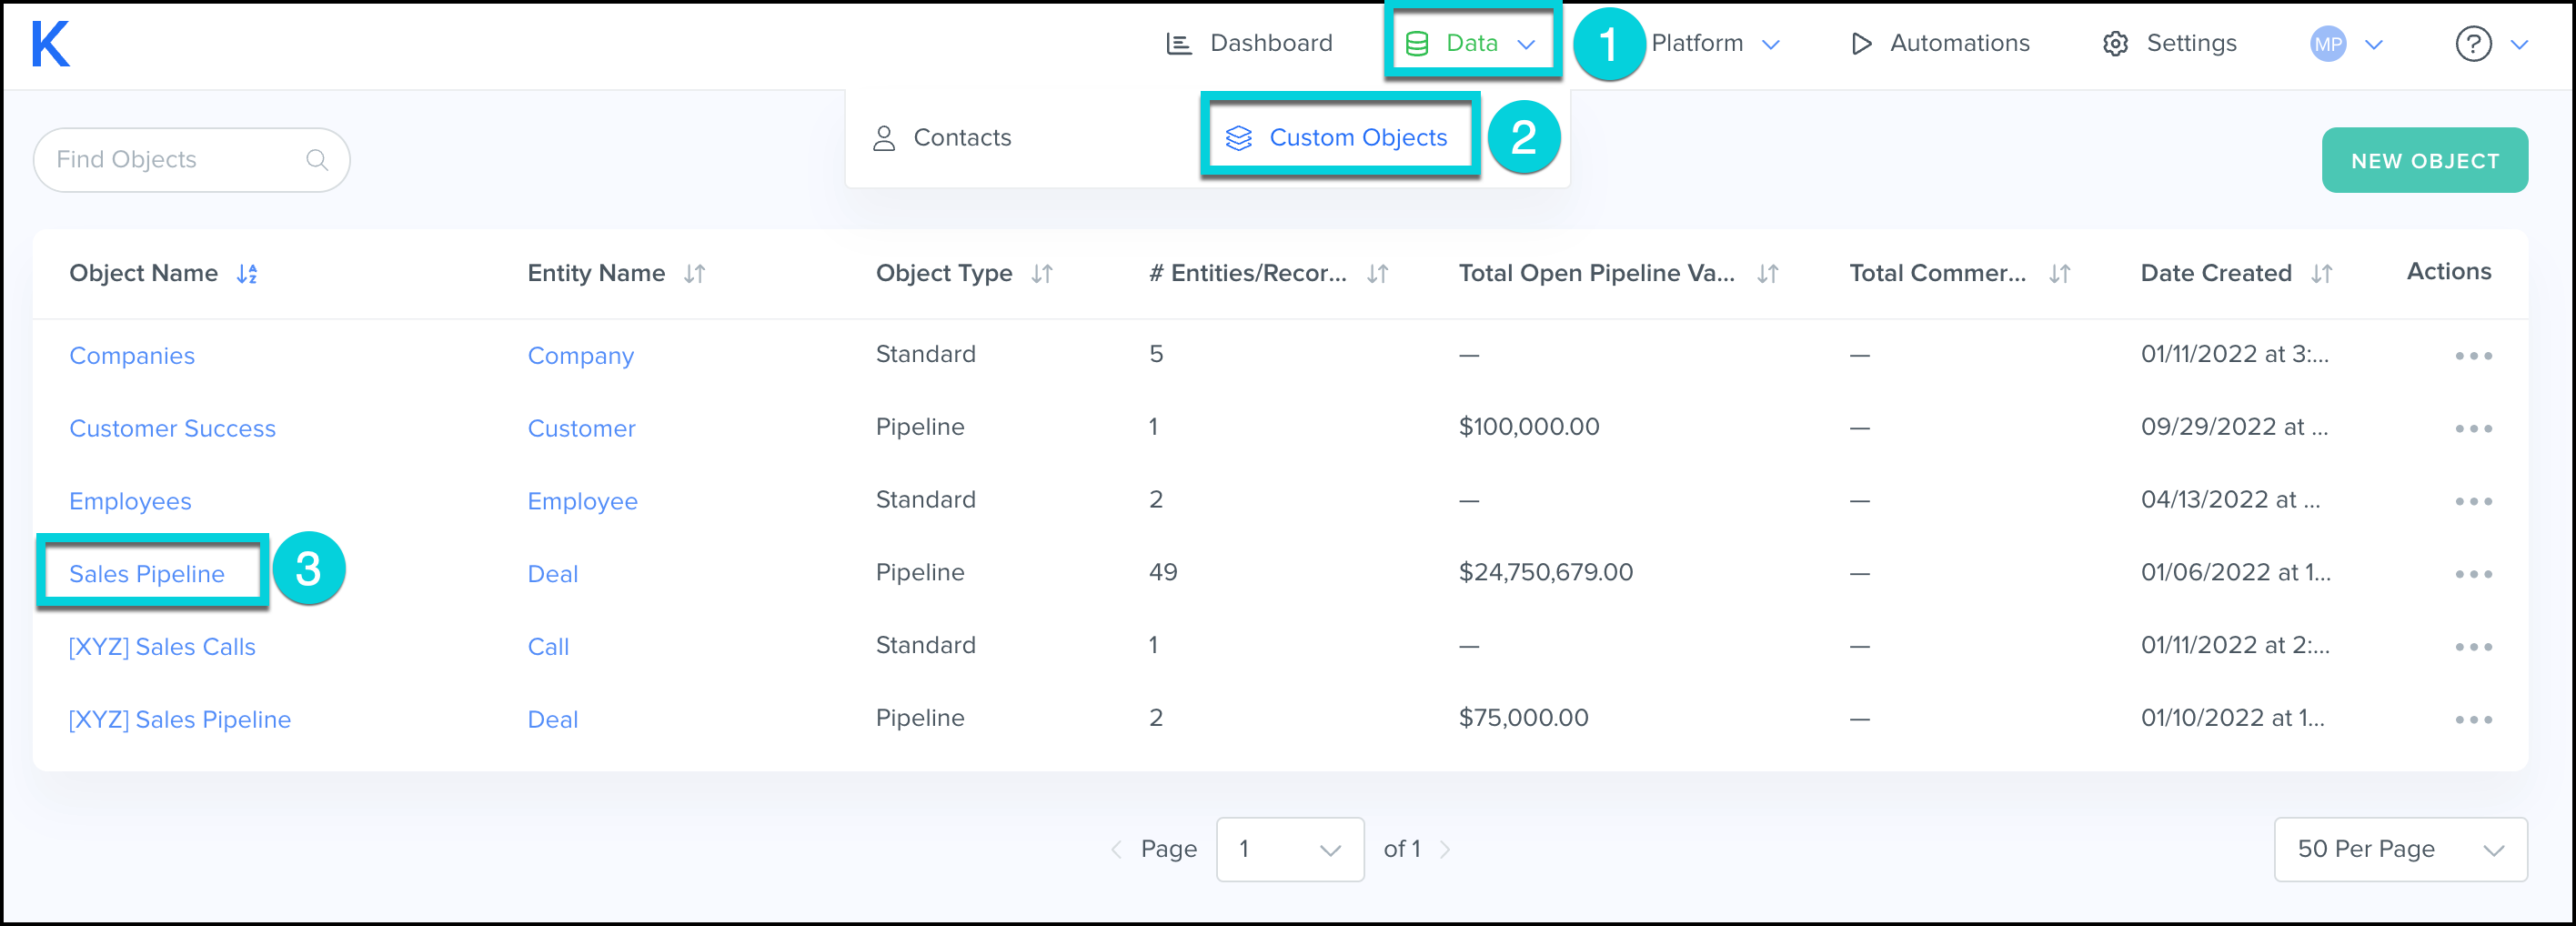Sort by Object Type column icon
Viewport: 2576px width, 926px height.
[1041, 274]
